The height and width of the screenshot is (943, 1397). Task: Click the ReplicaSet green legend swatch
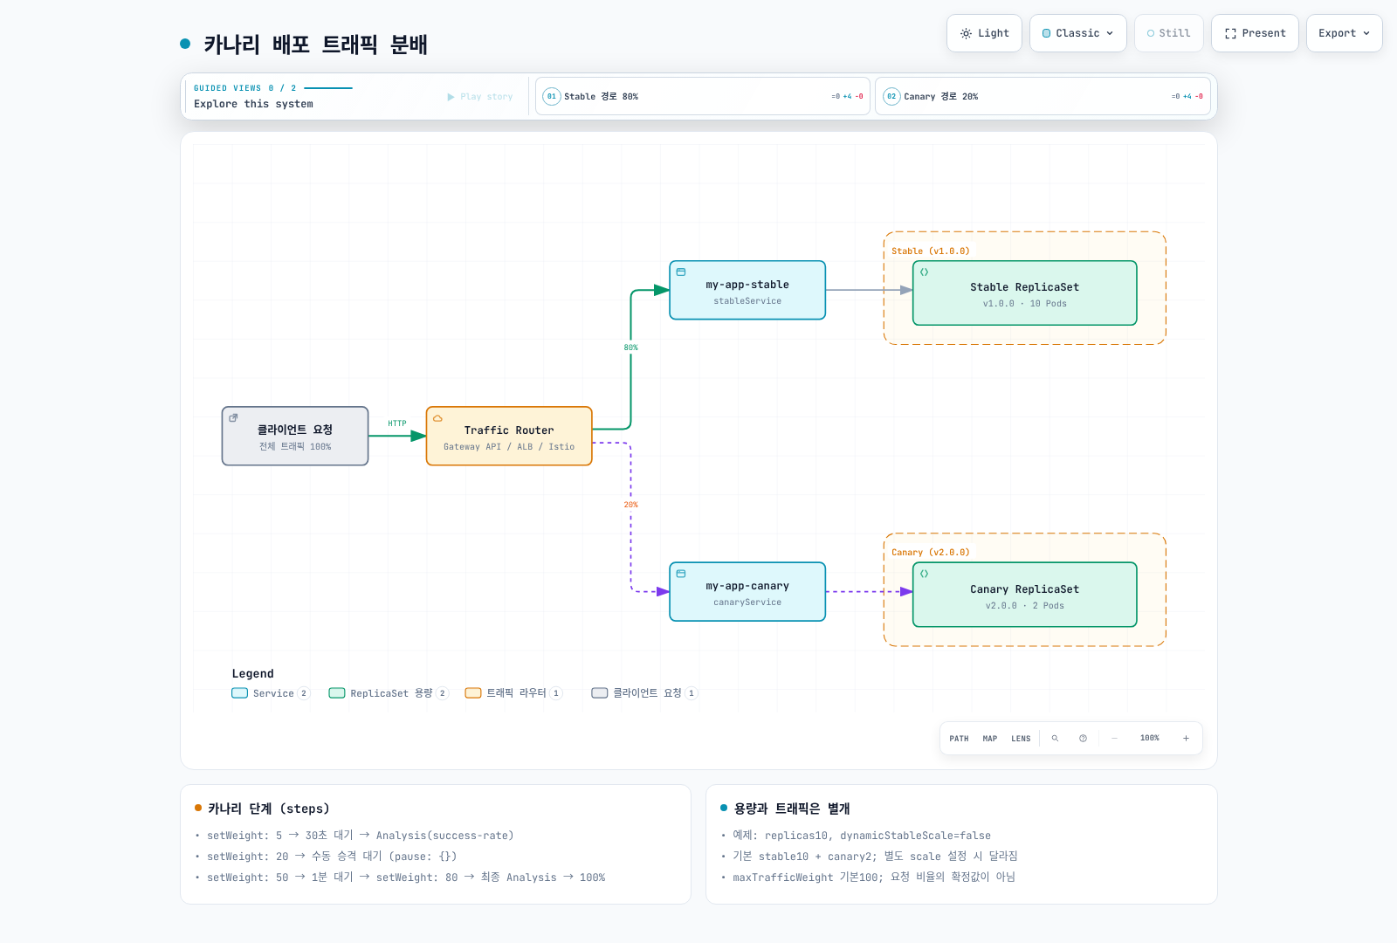coord(337,693)
